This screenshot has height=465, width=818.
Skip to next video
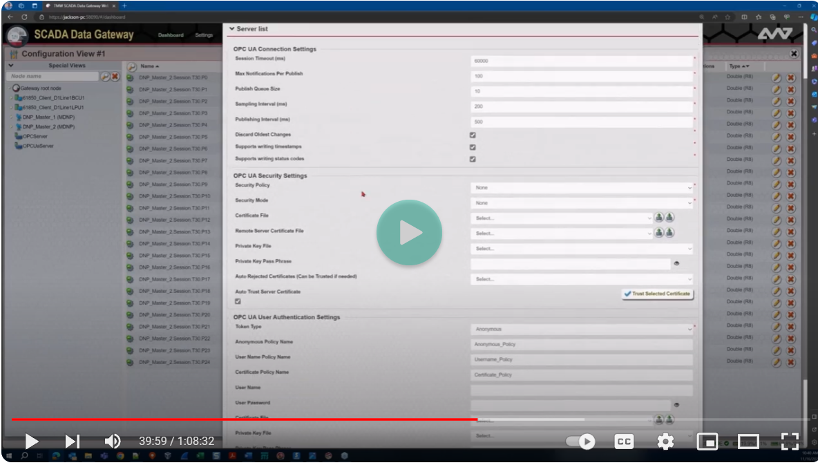tap(73, 442)
